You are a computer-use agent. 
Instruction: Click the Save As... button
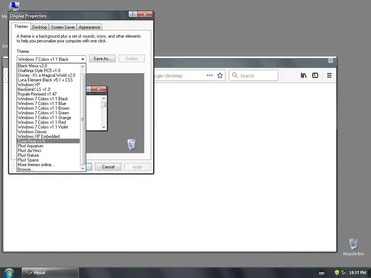coord(102,59)
